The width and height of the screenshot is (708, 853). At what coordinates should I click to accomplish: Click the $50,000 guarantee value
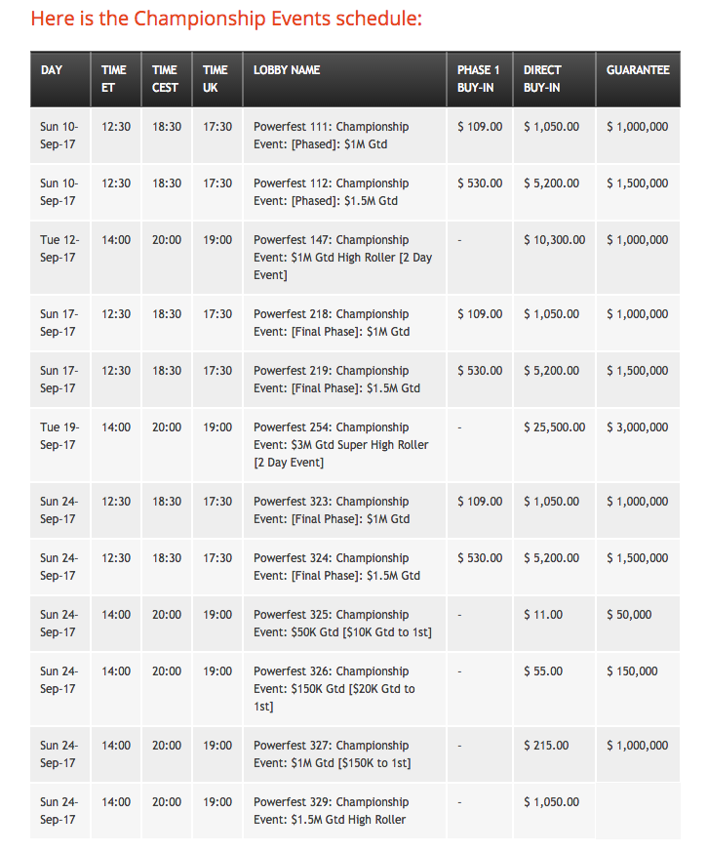(x=629, y=615)
